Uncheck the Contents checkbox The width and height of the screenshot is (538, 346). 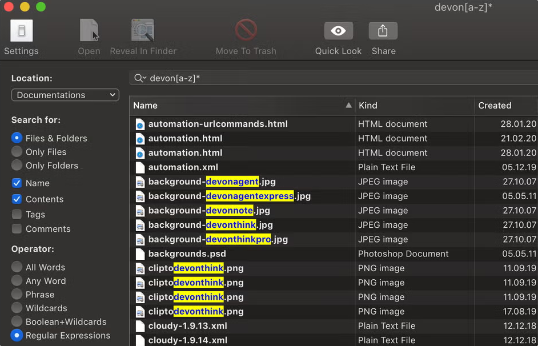[x=17, y=199]
